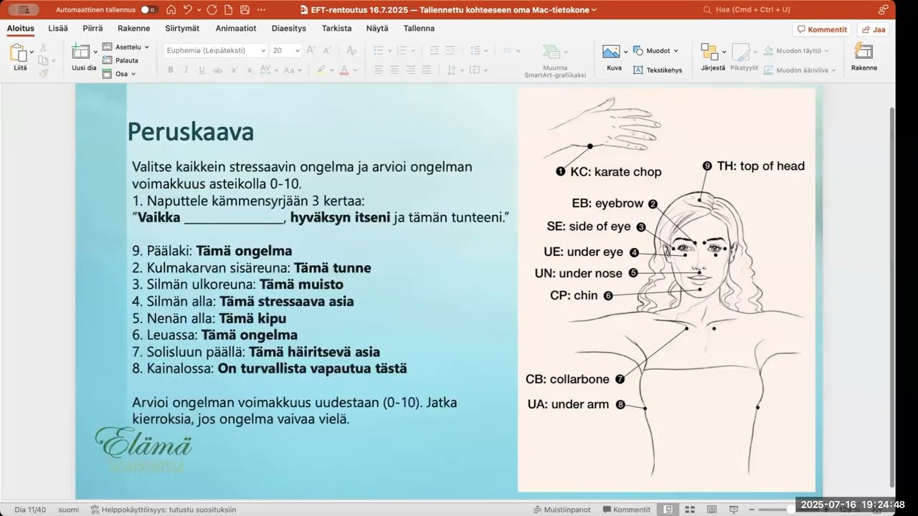918x516 pixels.
Task: Click the clear formatting icon
Action: click(351, 50)
